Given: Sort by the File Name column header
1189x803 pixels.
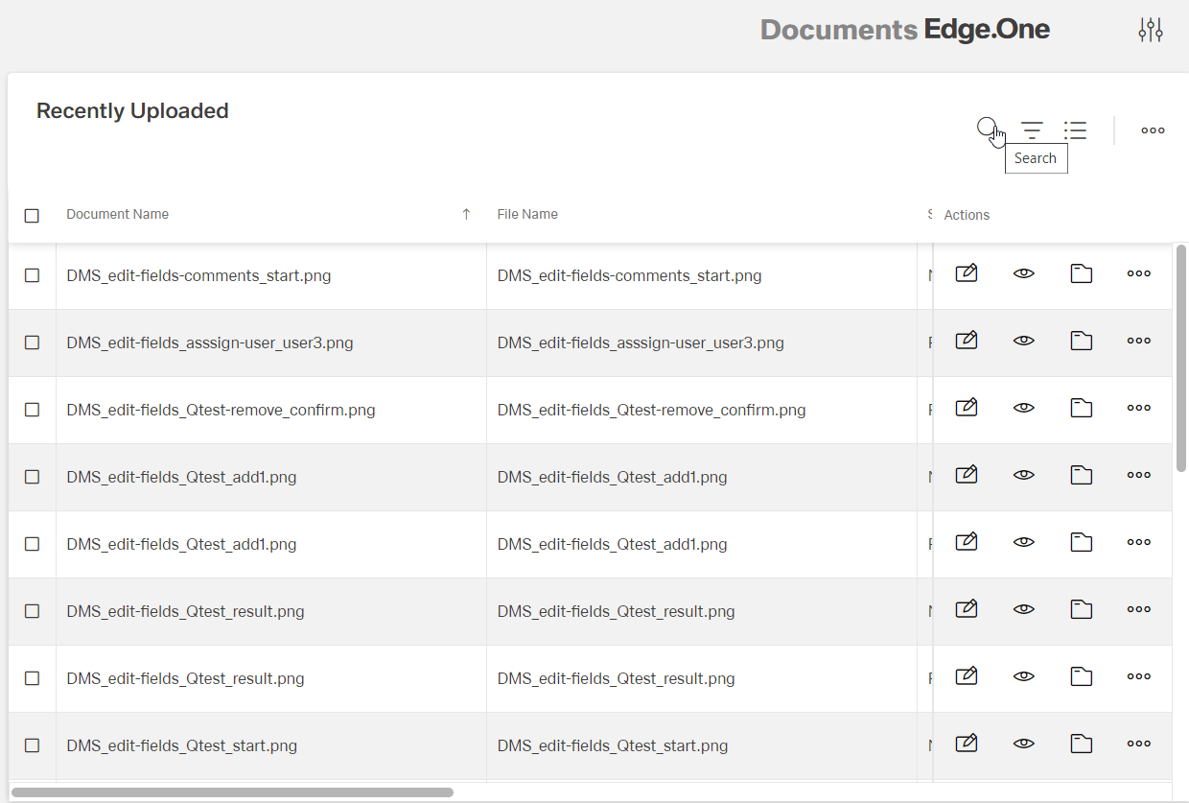Looking at the screenshot, I should click(527, 215).
